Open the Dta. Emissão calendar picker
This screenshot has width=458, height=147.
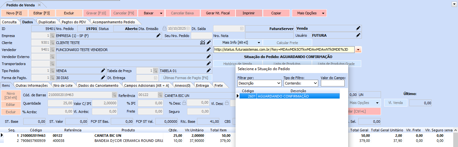click(x=188, y=28)
